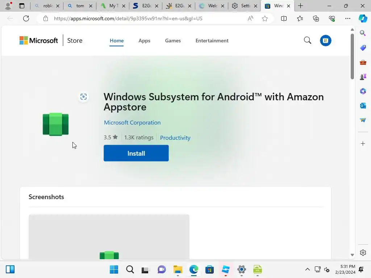Open Collections icon
The width and height of the screenshot is (371, 278).
click(316, 18)
